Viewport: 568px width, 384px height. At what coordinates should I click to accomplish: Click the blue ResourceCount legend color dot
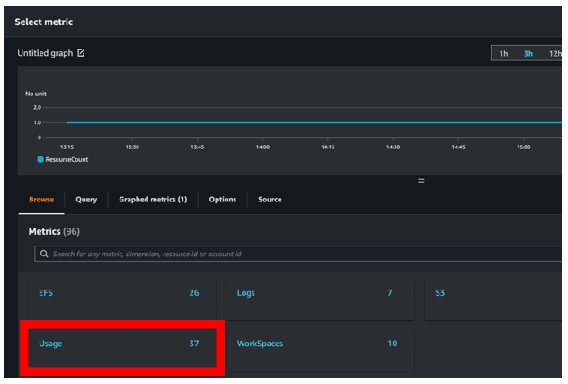(40, 159)
